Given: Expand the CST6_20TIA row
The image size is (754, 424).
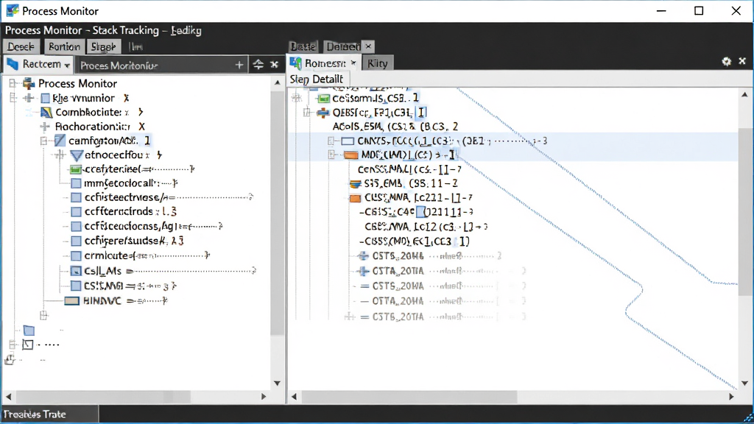Looking at the screenshot, I should (x=350, y=317).
